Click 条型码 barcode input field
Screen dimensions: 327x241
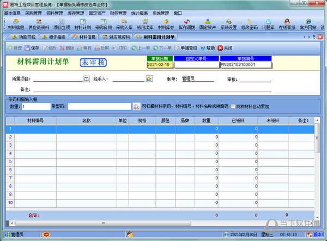[x=100, y=106]
